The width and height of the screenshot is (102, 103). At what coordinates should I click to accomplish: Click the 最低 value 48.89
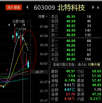(97, 85)
